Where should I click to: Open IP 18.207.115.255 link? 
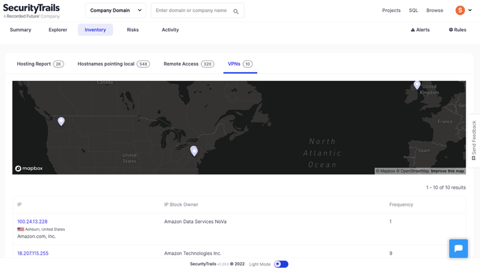tap(33, 253)
